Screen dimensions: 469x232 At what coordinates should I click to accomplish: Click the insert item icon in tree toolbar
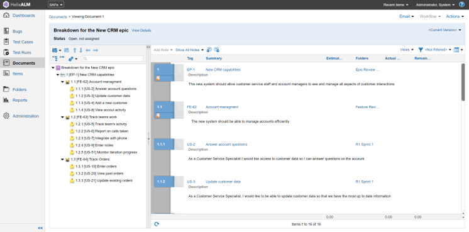click(55, 50)
